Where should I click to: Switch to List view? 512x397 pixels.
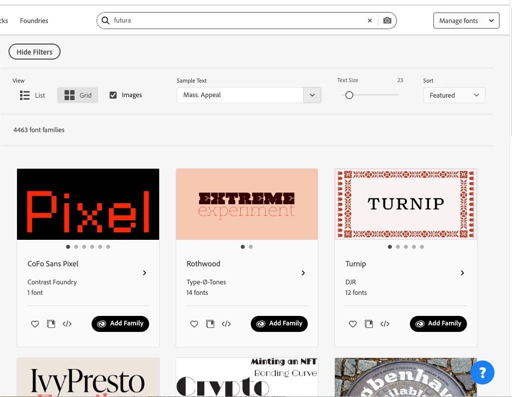click(x=33, y=95)
